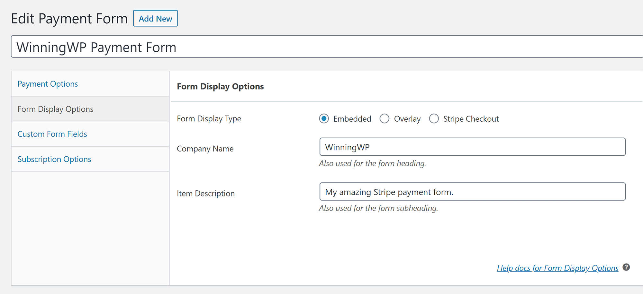Click the 'Edit Payment Form' page heading
This screenshot has width=643, height=294.
[69, 19]
